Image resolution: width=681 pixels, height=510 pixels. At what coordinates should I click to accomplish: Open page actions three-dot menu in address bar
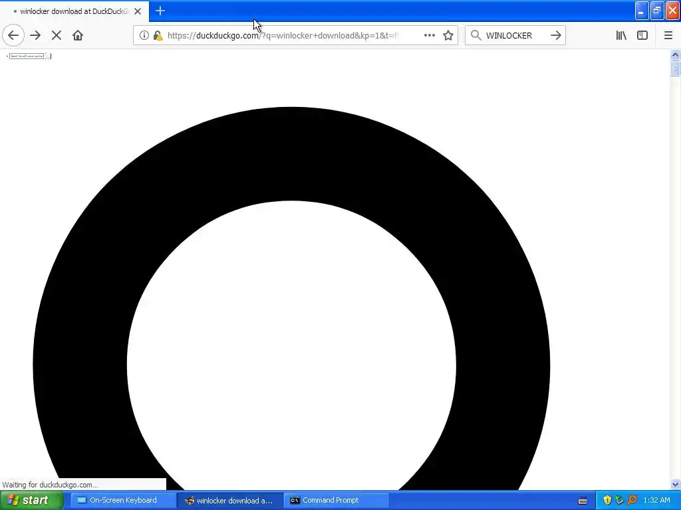pyautogui.click(x=429, y=35)
